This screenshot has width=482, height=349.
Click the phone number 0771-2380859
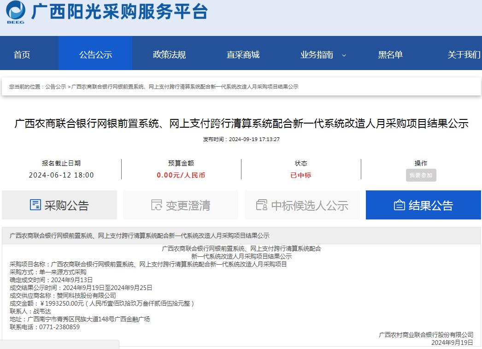(59, 327)
